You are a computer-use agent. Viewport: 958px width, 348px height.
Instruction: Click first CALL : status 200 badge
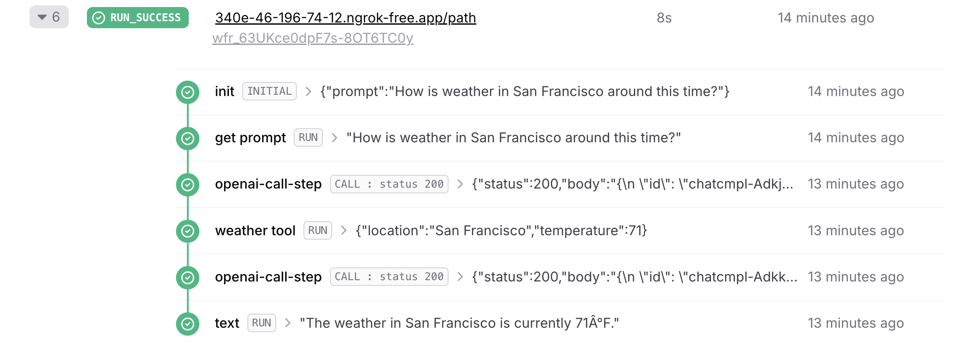coord(389,184)
